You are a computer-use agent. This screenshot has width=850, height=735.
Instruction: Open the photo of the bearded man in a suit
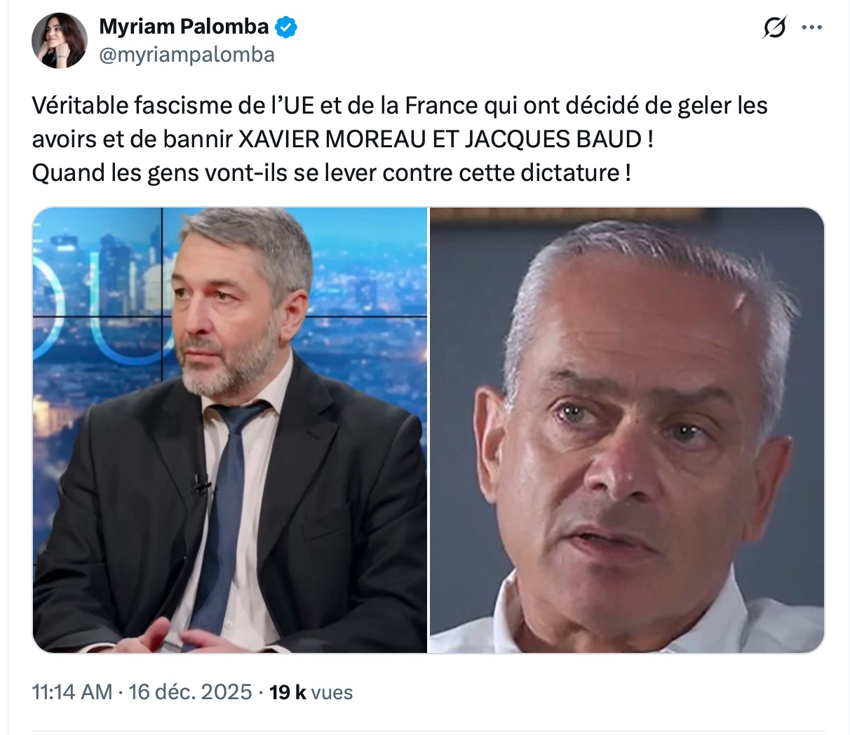coord(230,430)
